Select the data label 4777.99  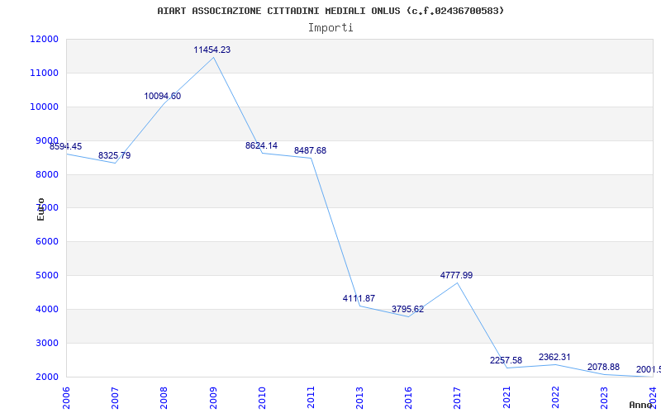[x=457, y=275]
